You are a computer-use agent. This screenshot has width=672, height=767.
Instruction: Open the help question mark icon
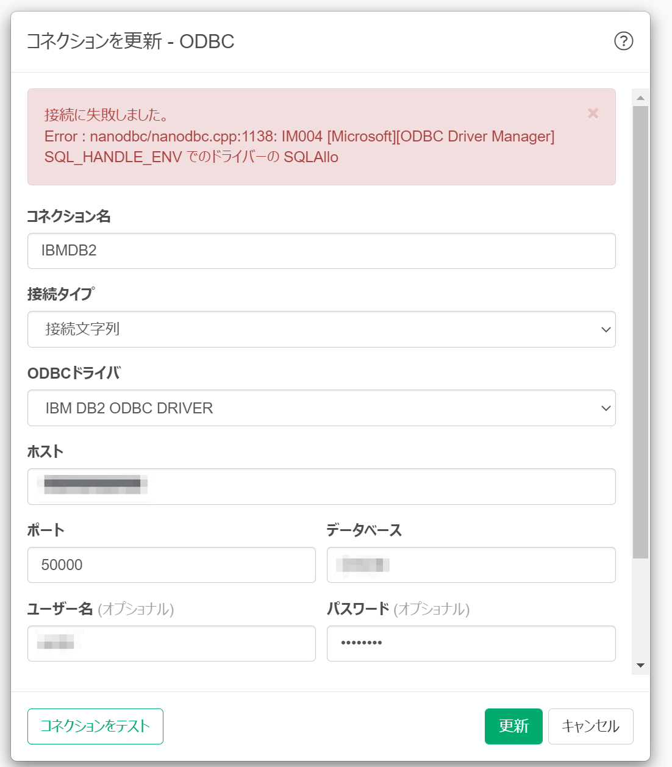pos(623,41)
